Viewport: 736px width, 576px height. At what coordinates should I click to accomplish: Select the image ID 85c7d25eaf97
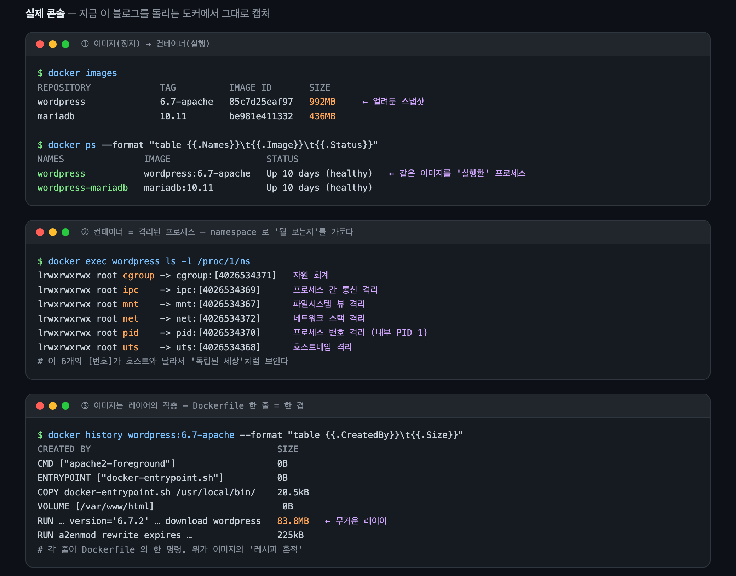pos(261,102)
